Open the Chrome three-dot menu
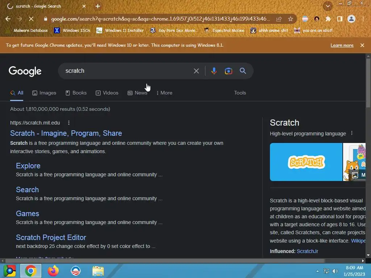The image size is (371, 278). (x=363, y=19)
